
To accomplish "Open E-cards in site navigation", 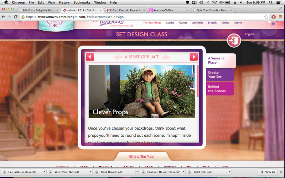I will coord(212,23).
